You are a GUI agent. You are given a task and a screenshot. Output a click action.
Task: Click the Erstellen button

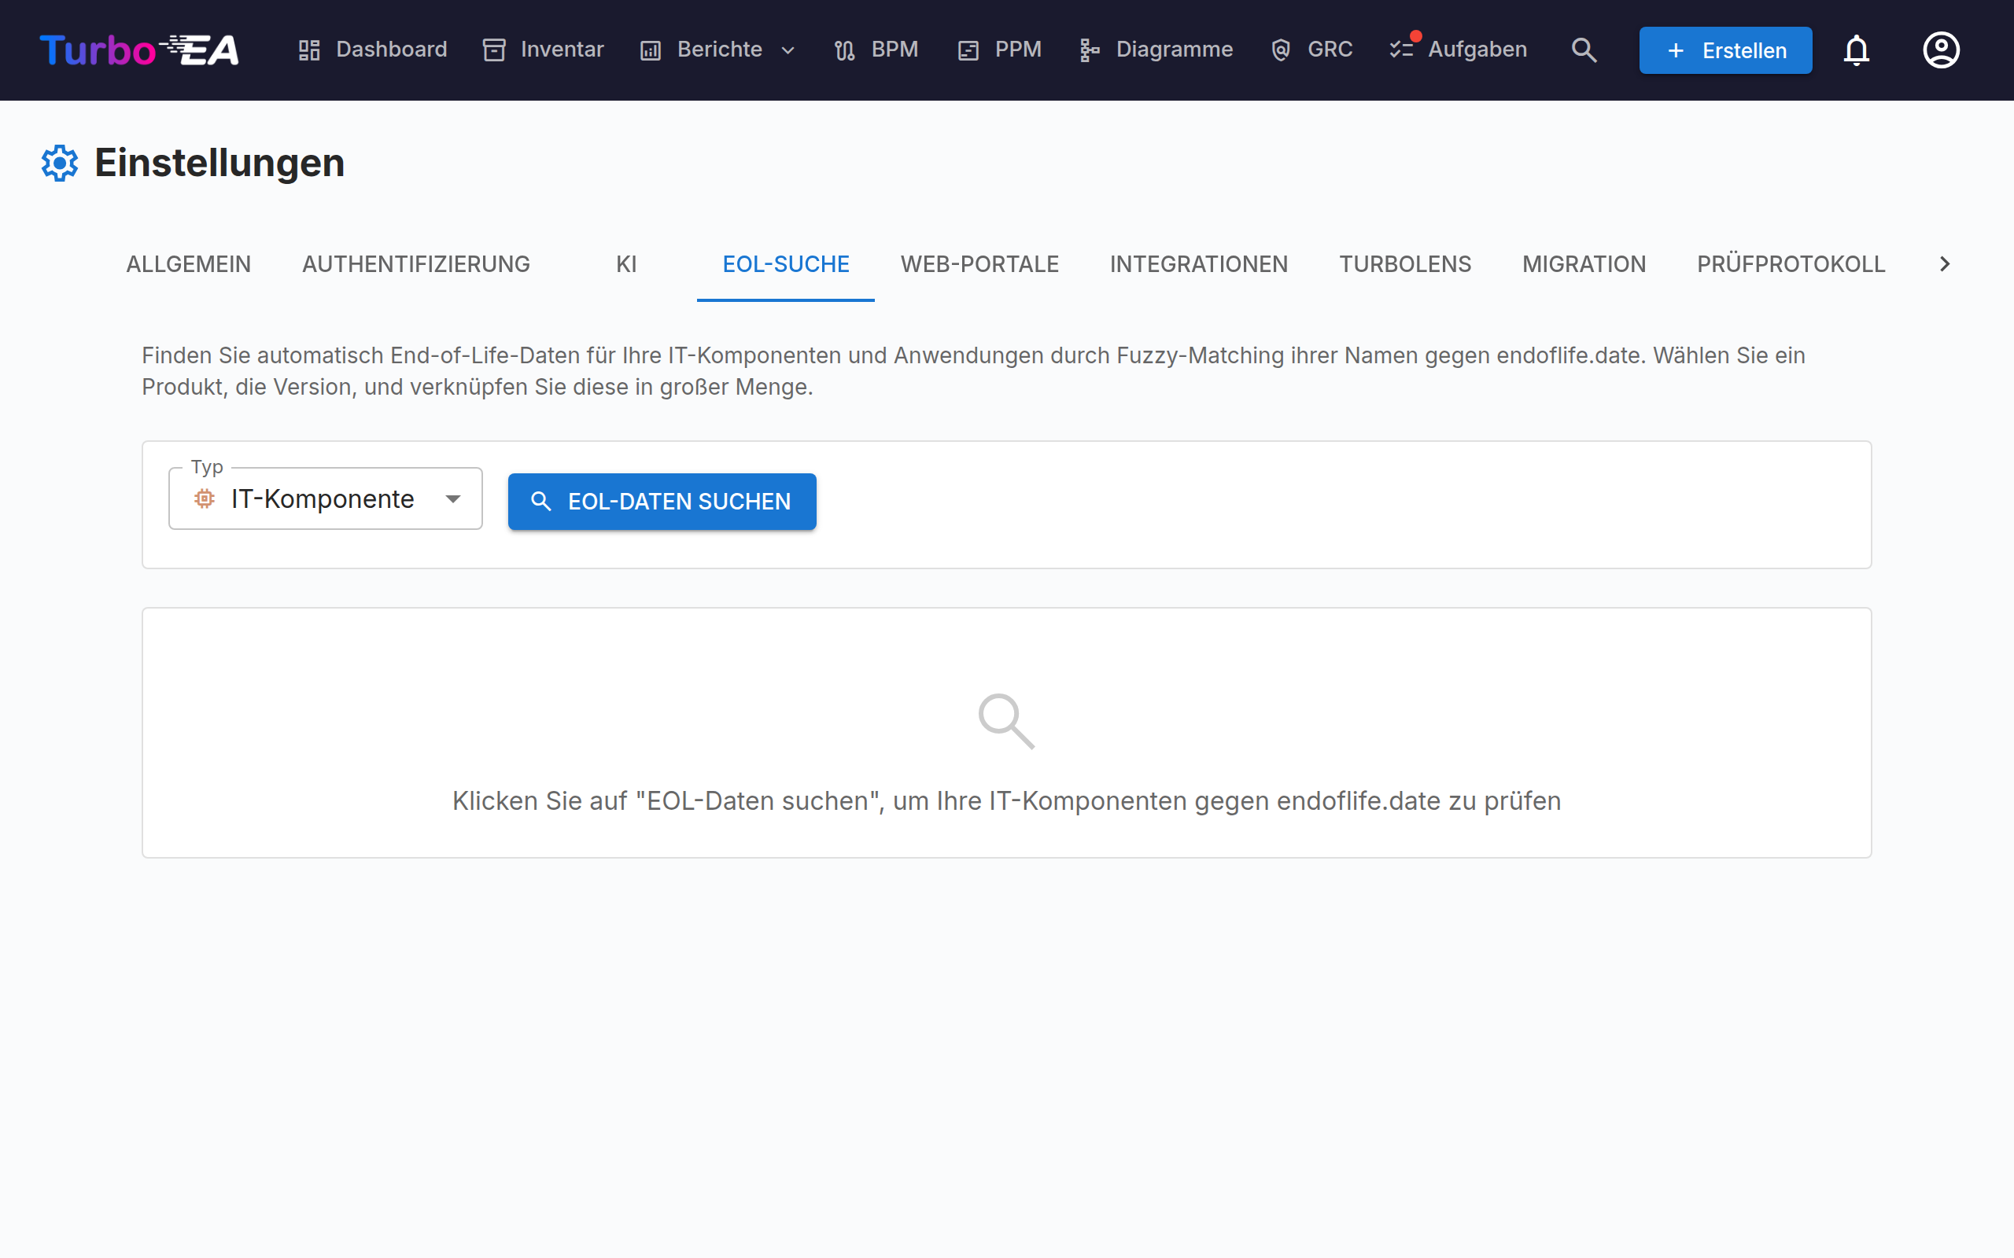click(x=1725, y=50)
